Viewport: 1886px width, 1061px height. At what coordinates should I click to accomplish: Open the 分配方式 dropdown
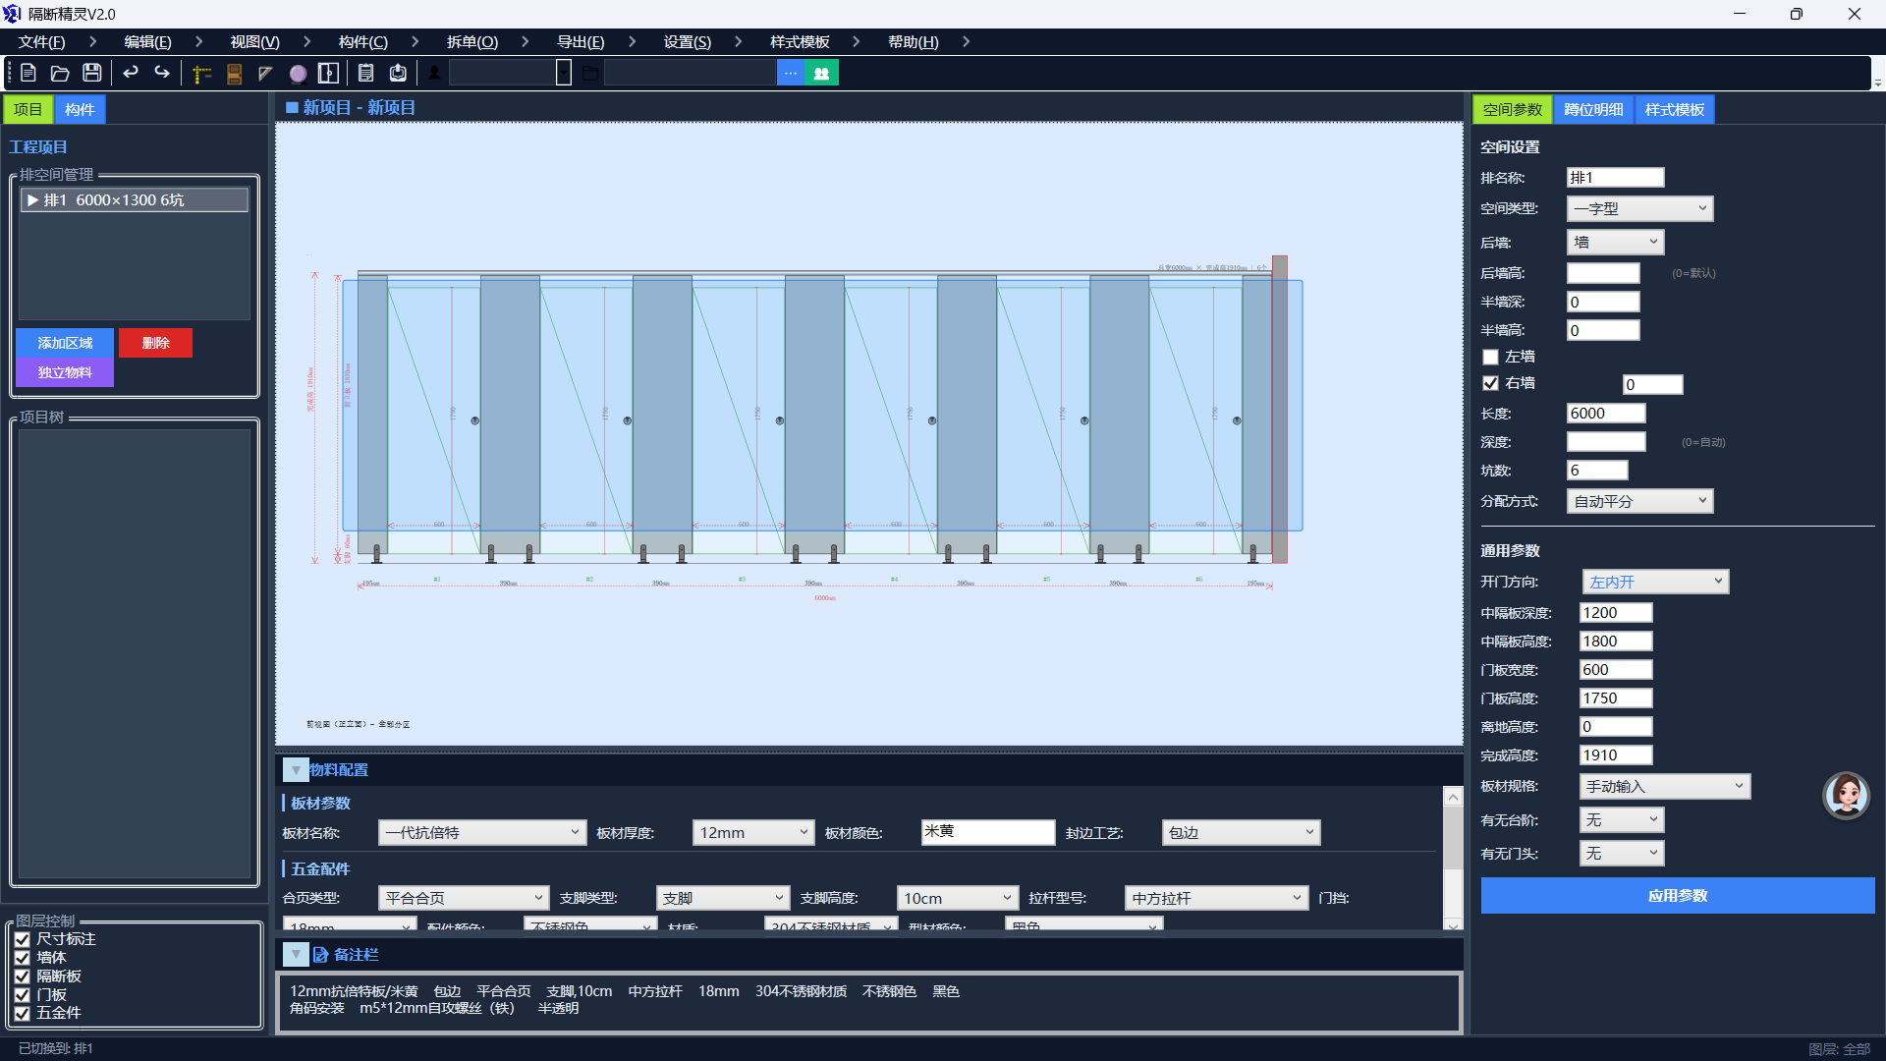coord(1639,501)
